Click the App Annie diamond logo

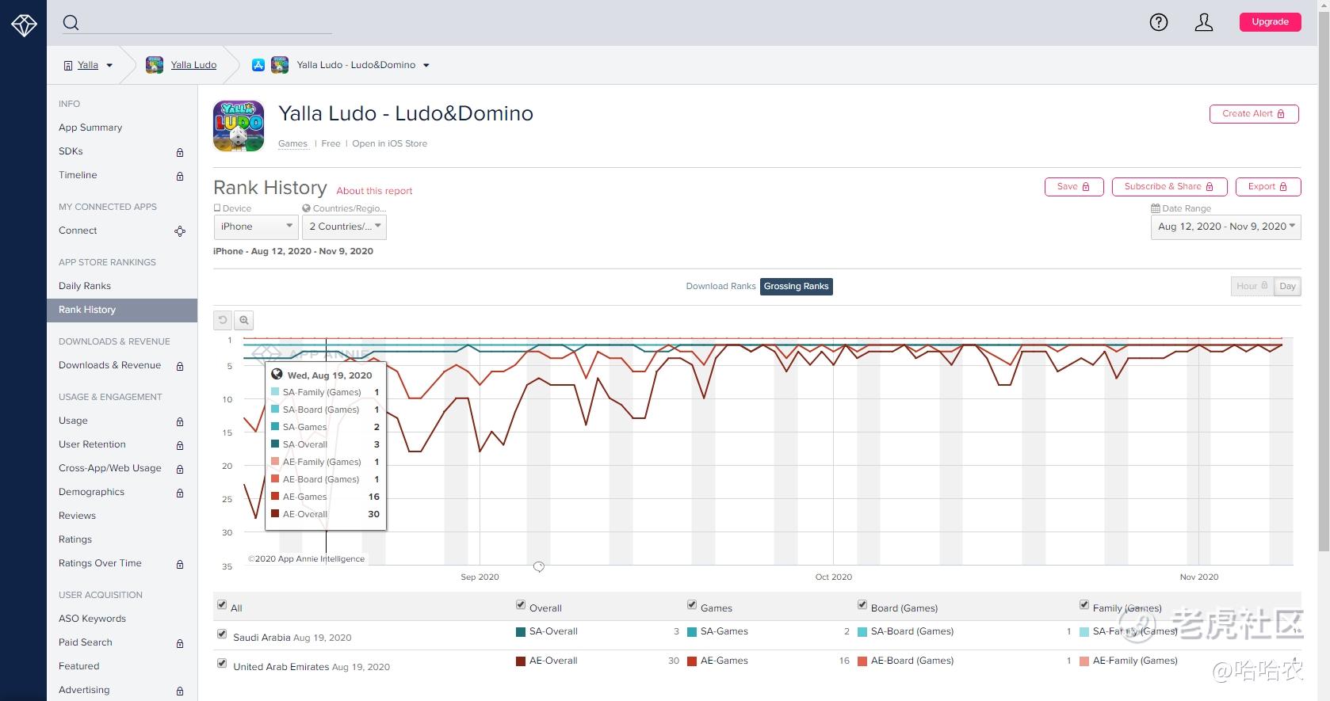(24, 25)
